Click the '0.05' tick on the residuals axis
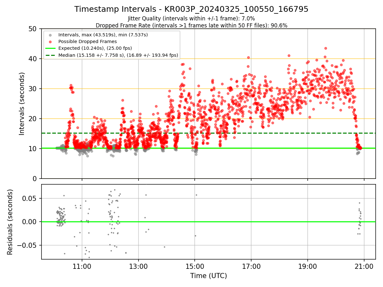Image resolution: width=383 pixels, height=287 pixels. 30,199
